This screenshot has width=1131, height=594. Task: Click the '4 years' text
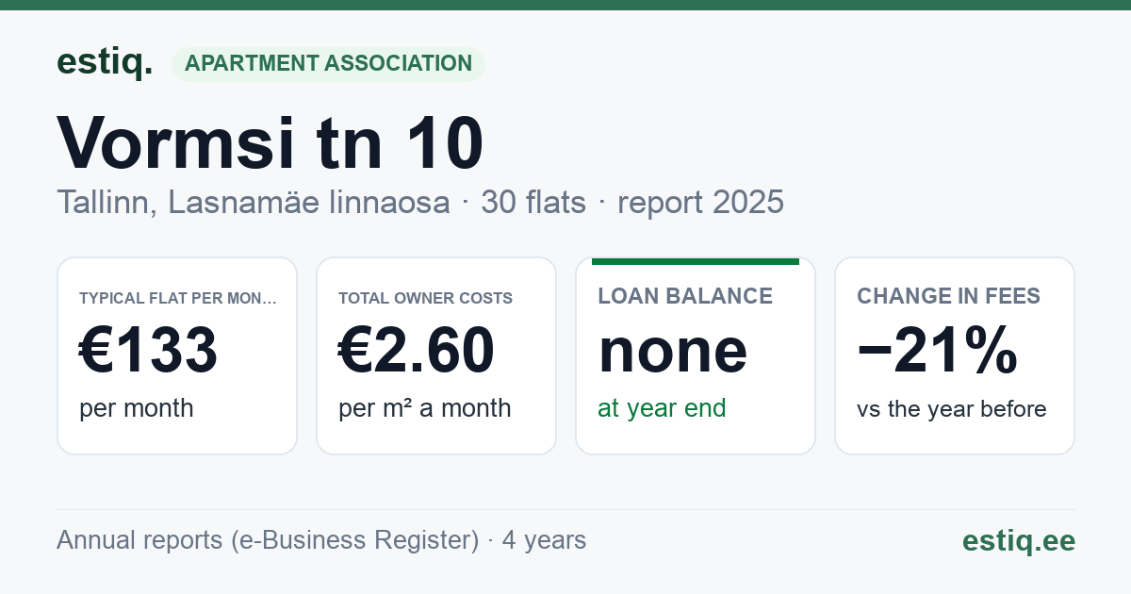(x=544, y=540)
